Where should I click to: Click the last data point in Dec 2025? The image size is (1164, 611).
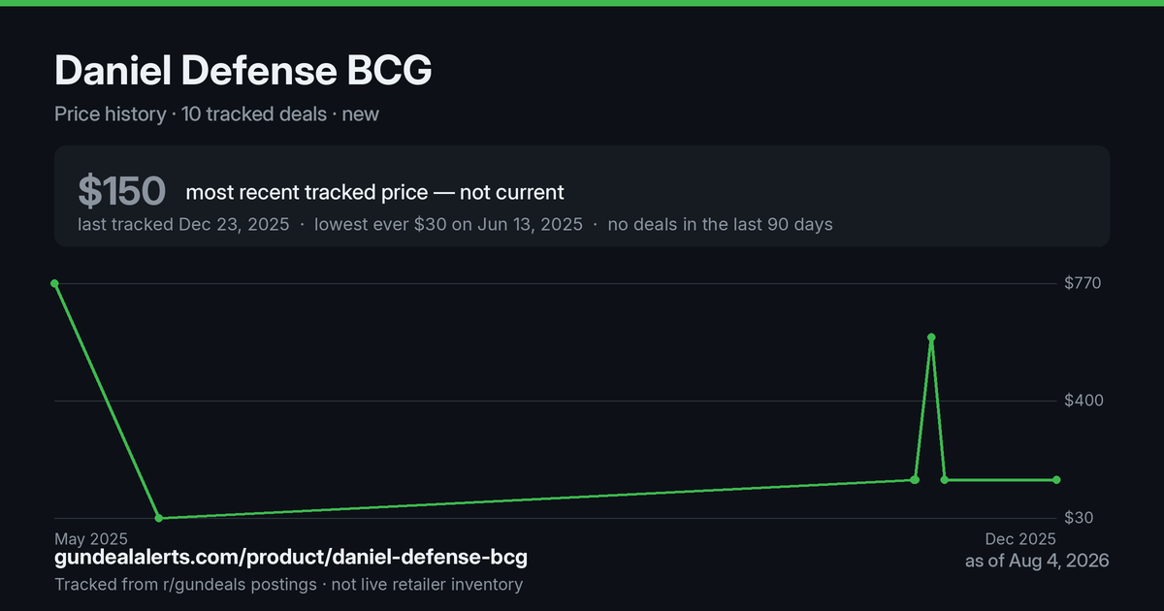(x=1056, y=480)
